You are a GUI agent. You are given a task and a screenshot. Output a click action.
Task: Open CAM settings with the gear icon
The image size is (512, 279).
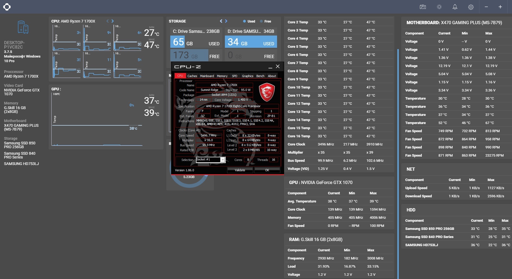point(471,7)
